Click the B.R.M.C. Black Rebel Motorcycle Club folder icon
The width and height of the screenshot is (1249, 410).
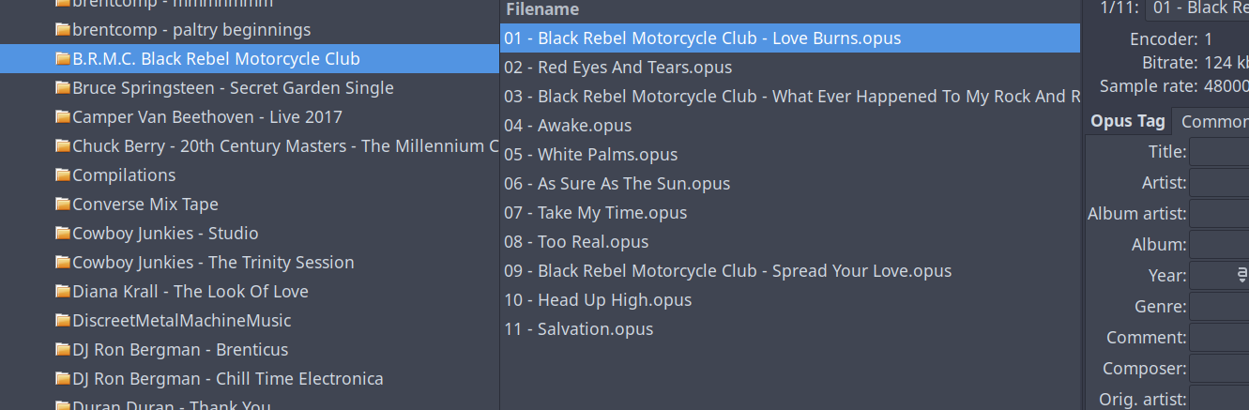[63, 59]
